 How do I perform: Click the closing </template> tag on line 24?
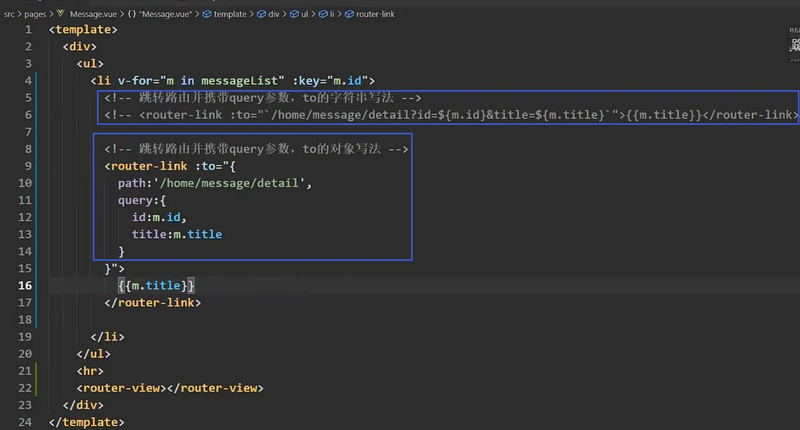coord(87,423)
